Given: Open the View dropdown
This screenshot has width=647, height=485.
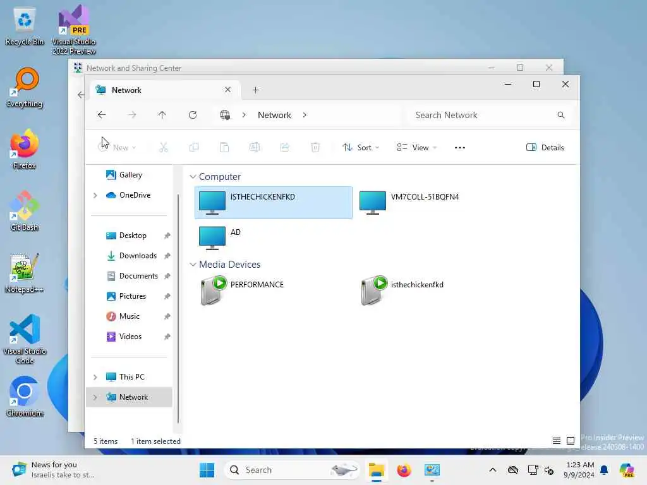Looking at the screenshot, I should (417, 148).
